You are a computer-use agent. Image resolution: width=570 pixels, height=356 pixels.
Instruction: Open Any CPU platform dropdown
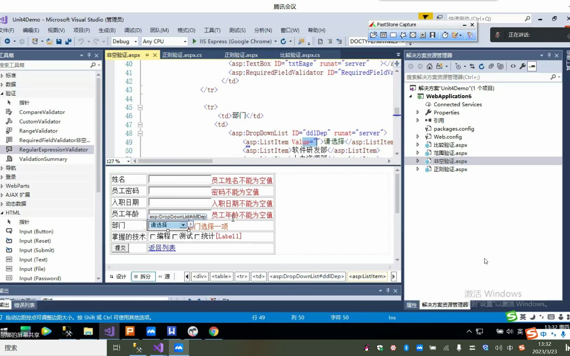pyautogui.click(x=185, y=42)
